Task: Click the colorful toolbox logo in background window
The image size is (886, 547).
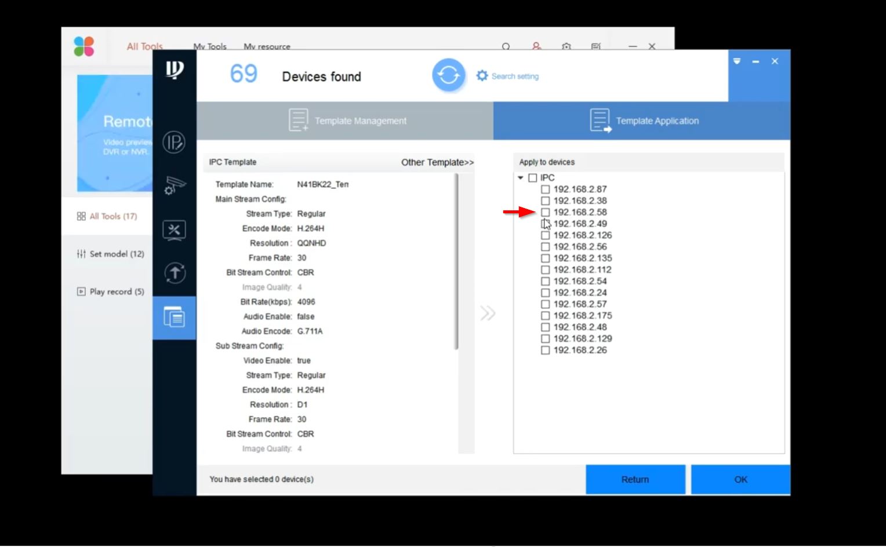Action: click(x=84, y=46)
